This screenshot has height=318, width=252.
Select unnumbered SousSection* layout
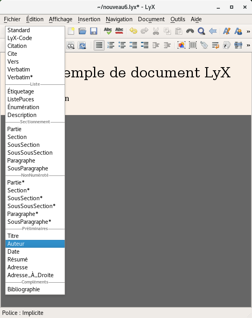[x=35, y=198]
